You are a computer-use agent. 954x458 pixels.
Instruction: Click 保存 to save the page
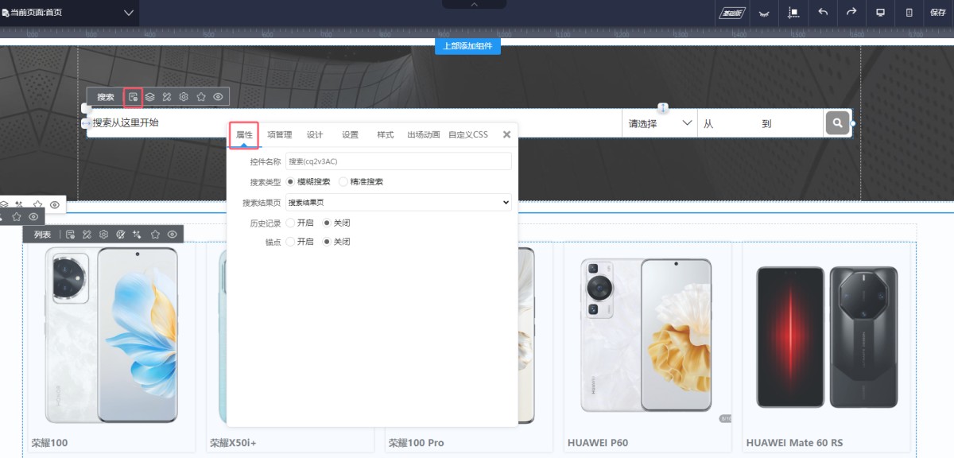pyautogui.click(x=937, y=13)
